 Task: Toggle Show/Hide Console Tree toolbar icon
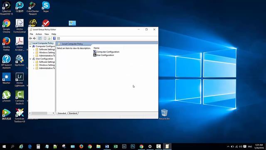(40, 38)
